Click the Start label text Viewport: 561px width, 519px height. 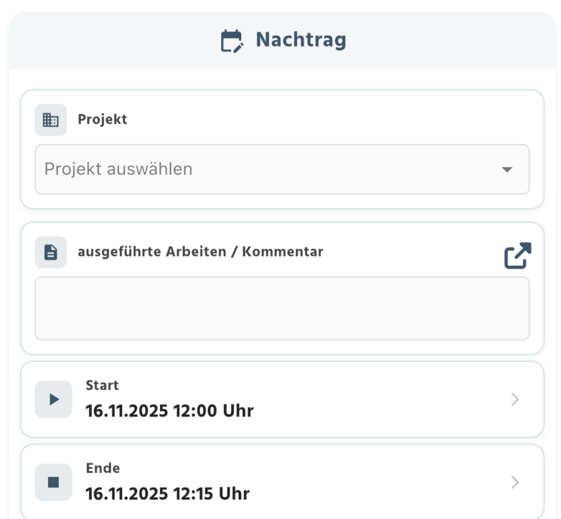click(x=102, y=386)
